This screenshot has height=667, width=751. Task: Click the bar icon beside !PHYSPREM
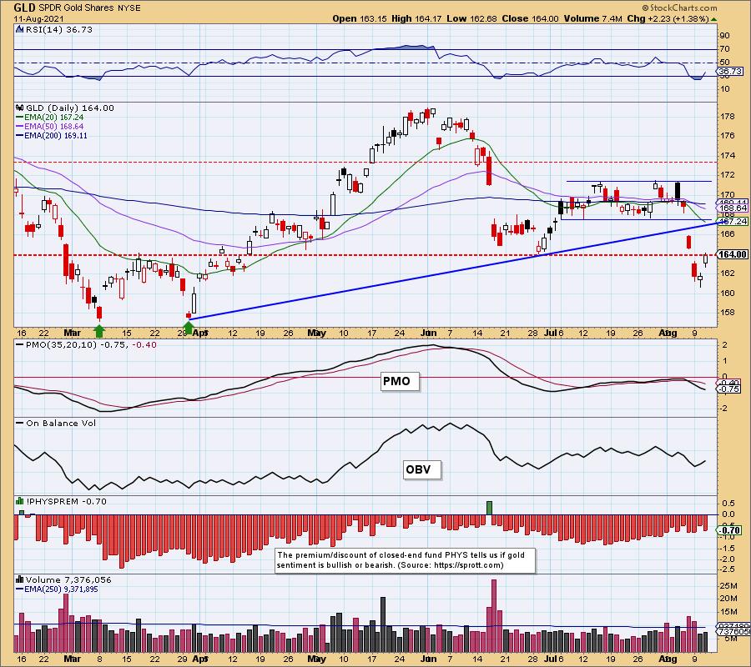pos(20,501)
